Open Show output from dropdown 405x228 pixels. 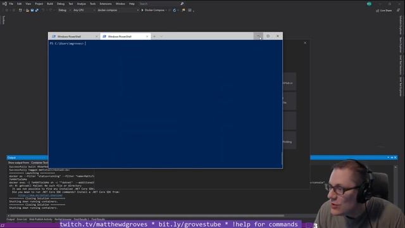[39, 163]
